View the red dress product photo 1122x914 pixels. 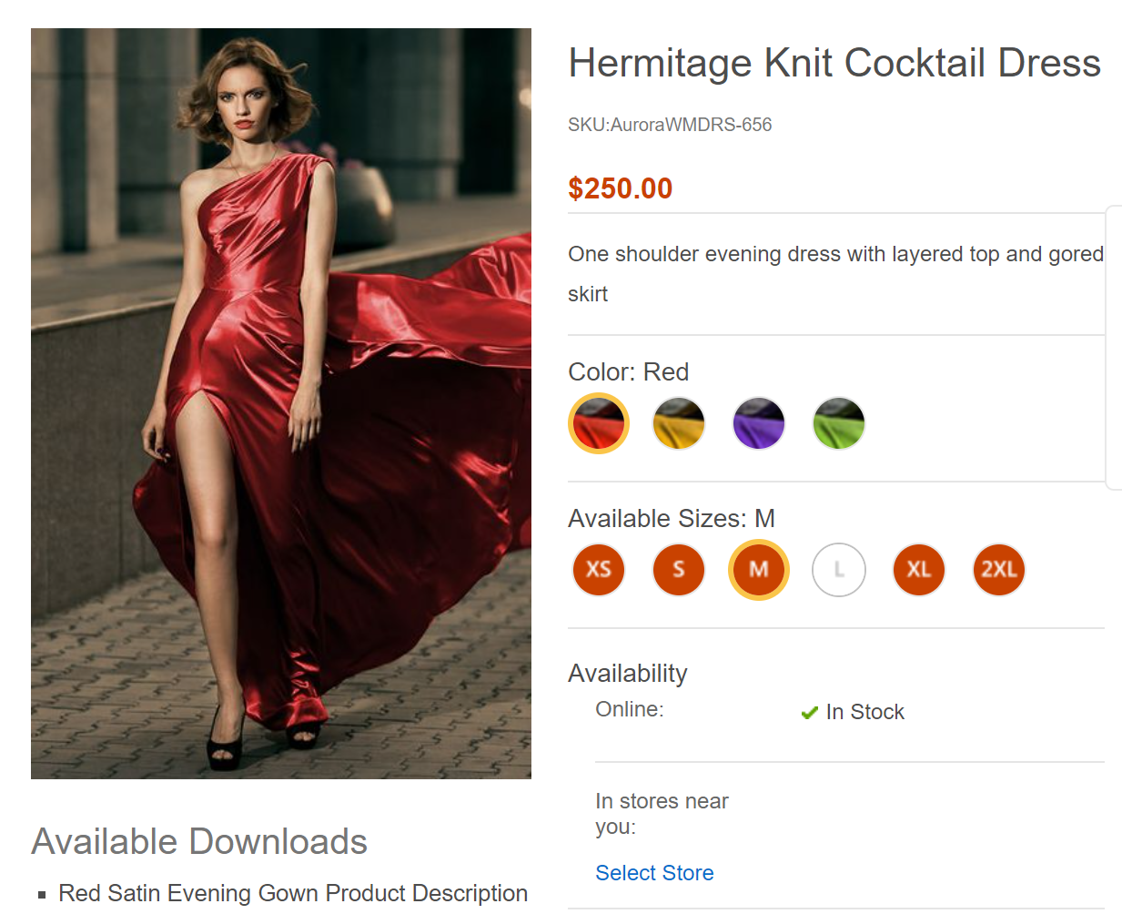click(280, 402)
